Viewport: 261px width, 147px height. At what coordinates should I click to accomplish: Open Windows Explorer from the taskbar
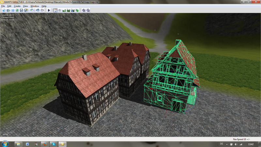(x=19, y=144)
